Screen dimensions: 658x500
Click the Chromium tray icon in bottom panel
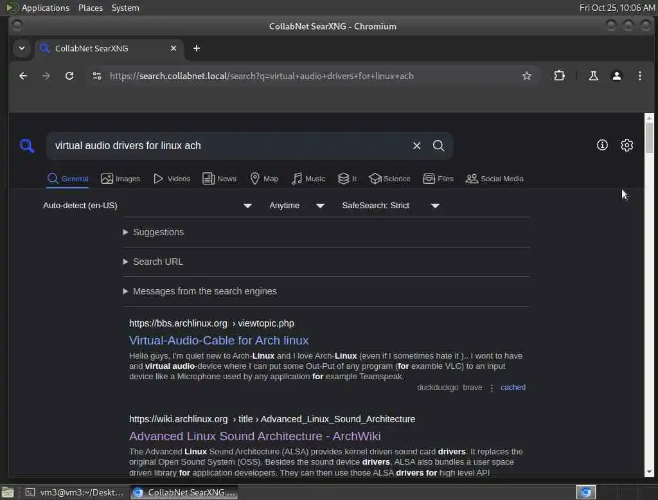click(586, 492)
